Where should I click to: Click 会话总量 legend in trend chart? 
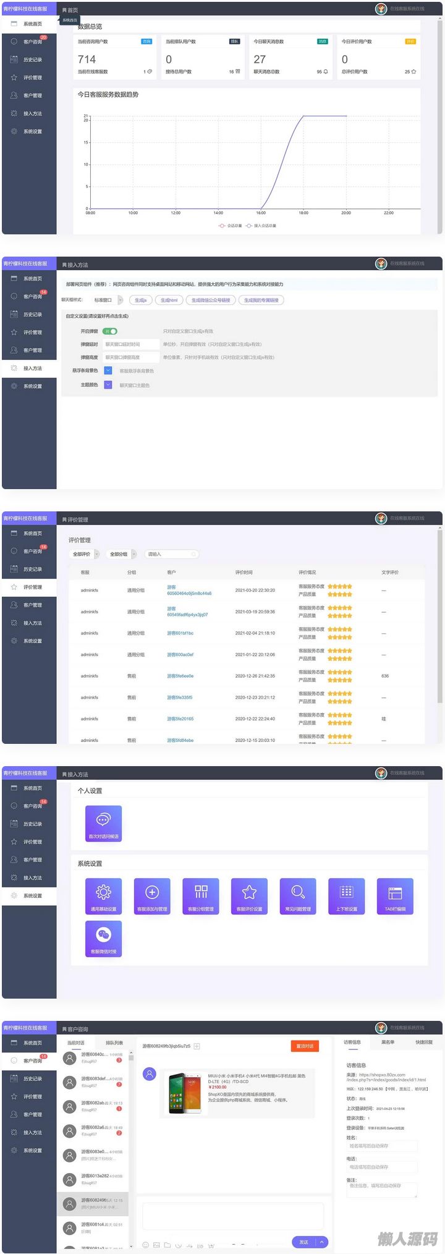(x=230, y=226)
